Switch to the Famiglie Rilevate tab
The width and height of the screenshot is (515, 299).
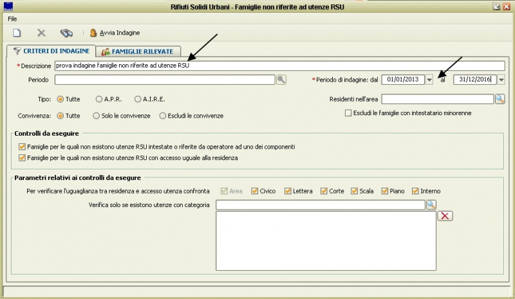(138, 51)
